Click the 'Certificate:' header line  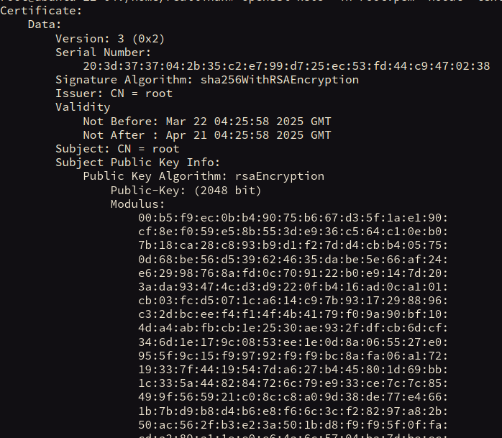click(x=41, y=11)
